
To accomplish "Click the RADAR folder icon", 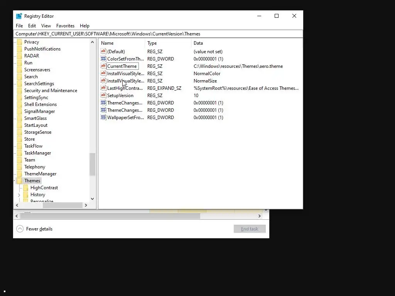I will pos(19,56).
